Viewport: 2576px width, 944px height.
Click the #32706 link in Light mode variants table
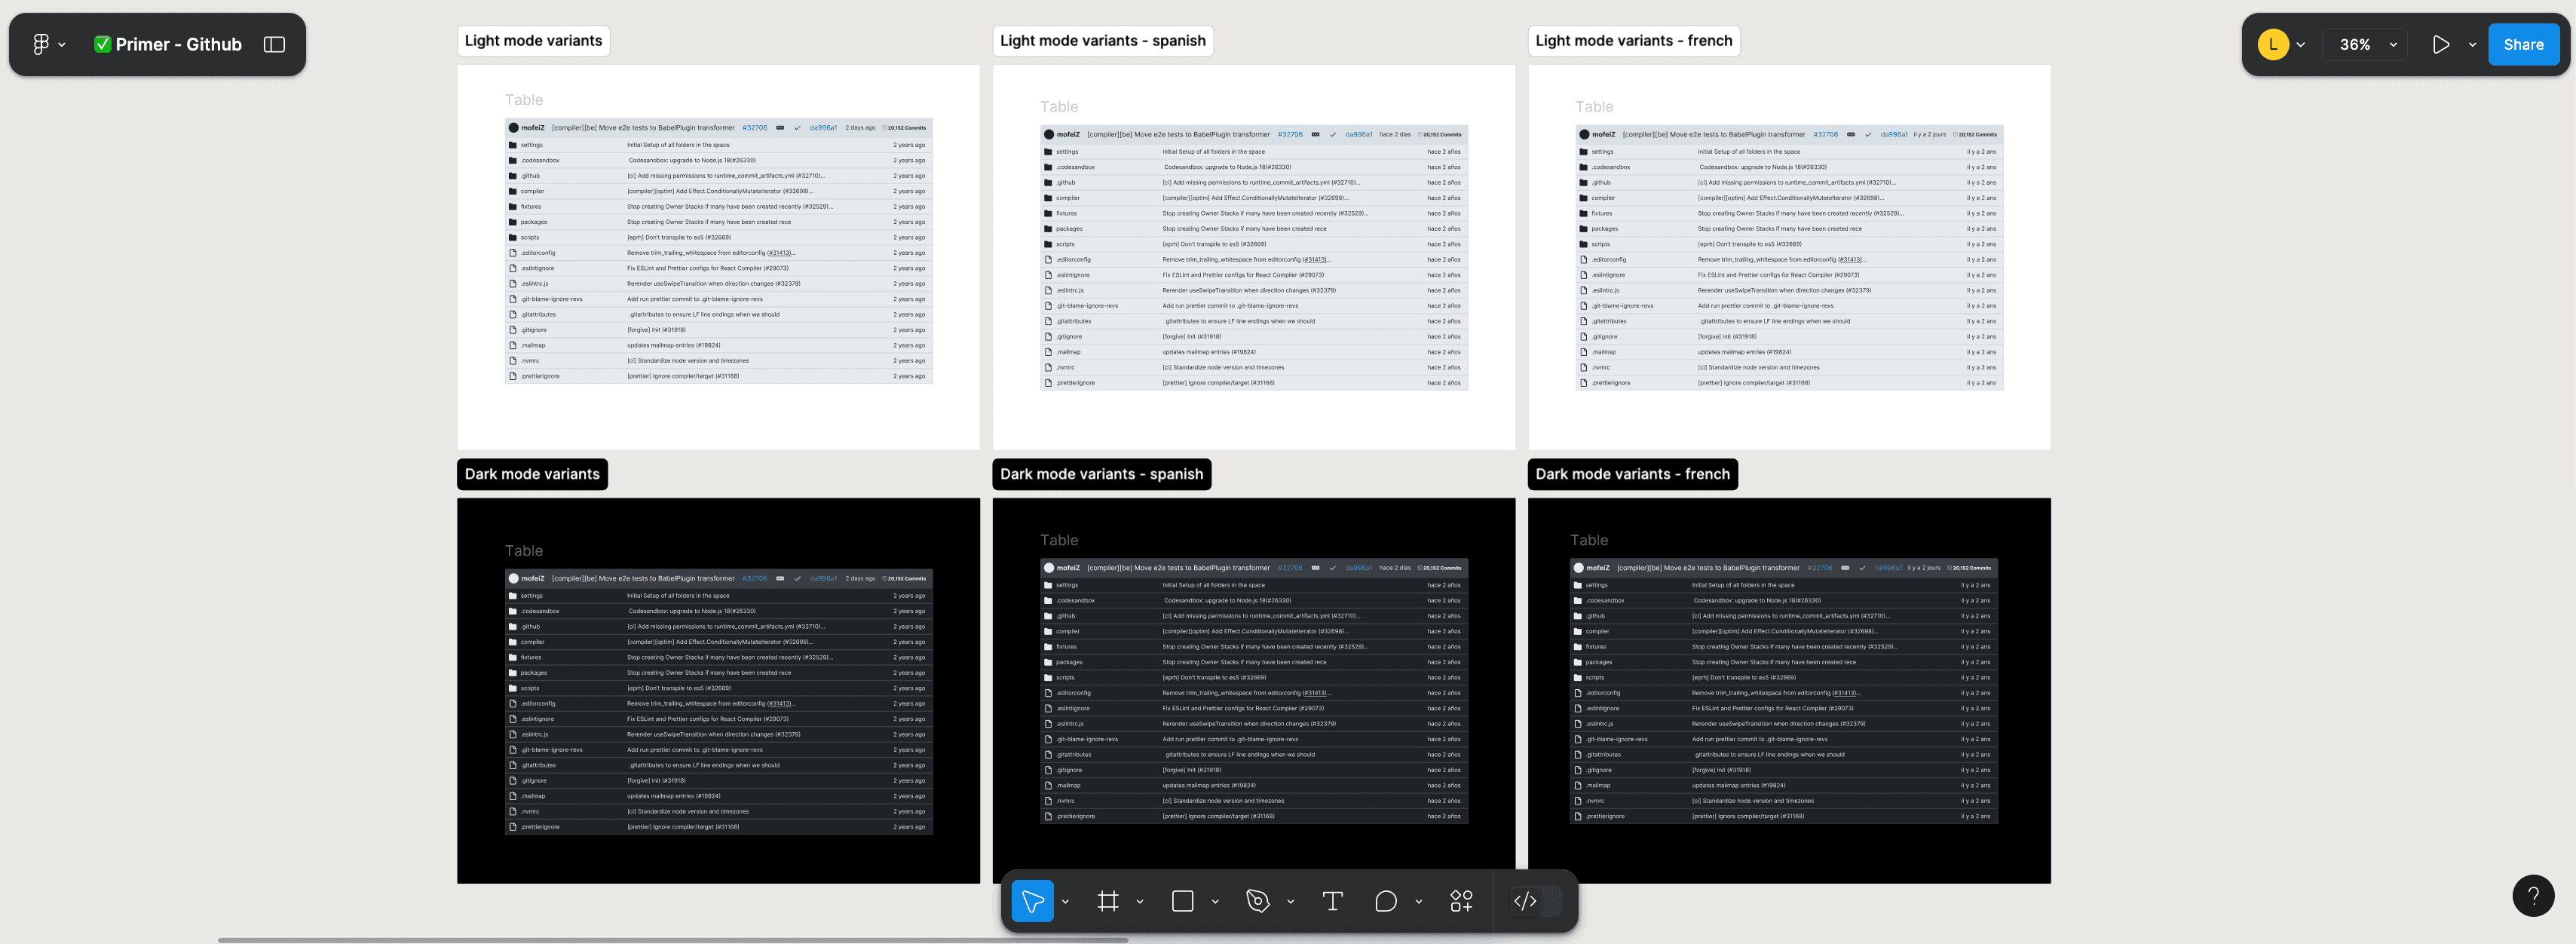(x=755, y=128)
